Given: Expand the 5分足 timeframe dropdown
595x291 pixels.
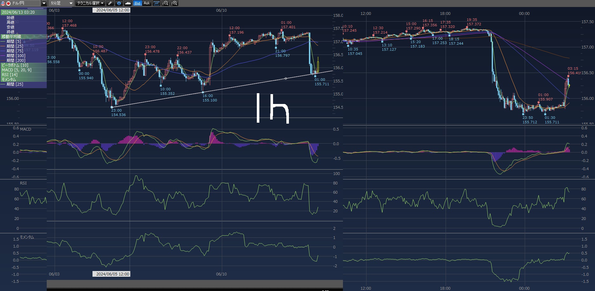Looking at the screenshot, I should pos(71,3).
